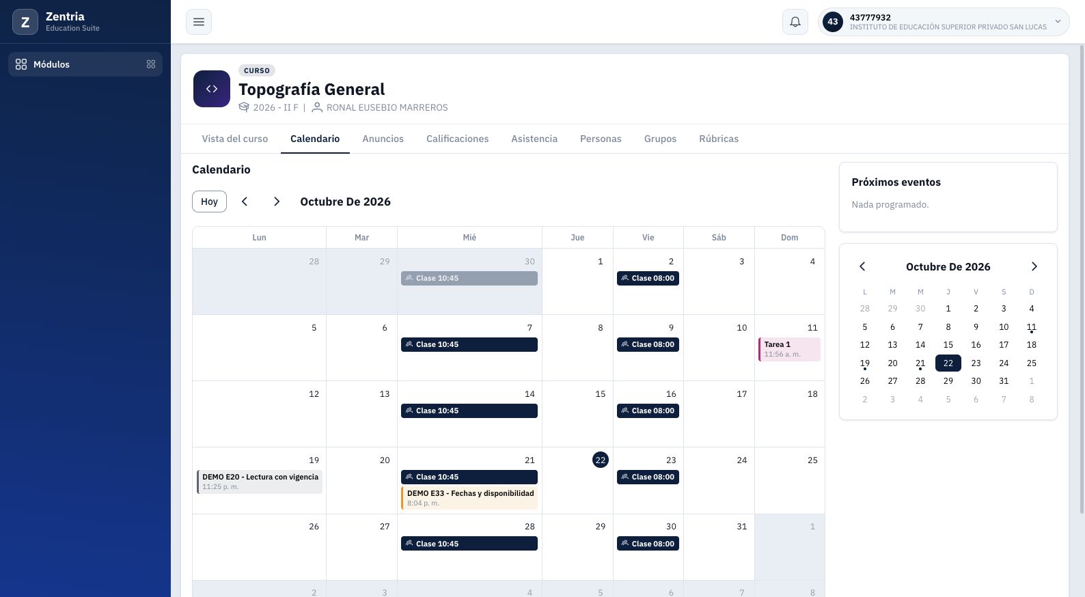1085x597 pixels.
Task: Open Clase 08:00 event on October 23
Action: click(x=648, y=477)
